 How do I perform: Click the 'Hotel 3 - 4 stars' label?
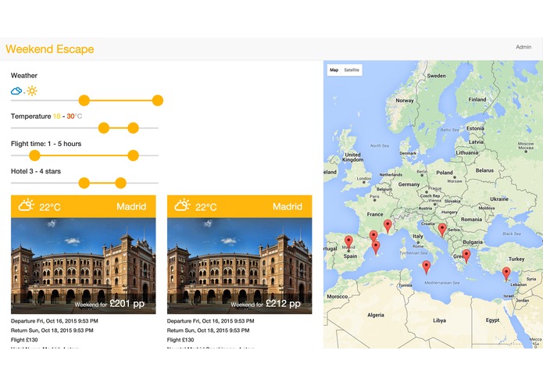click(36, 171)
